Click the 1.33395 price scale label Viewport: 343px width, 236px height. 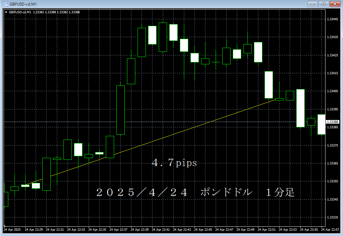(332, 109)
